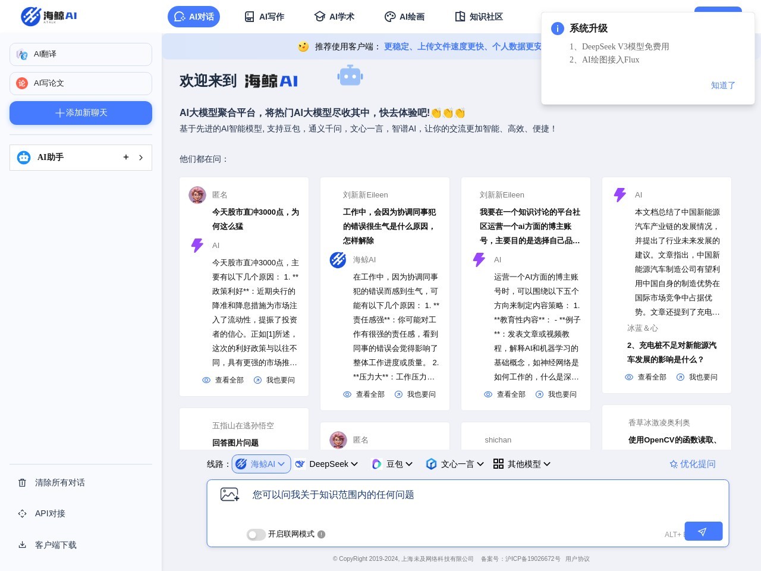Click eye icon on the 工作中 card
The height and width of the screenshot is (571, 761).
click(347, 394)
